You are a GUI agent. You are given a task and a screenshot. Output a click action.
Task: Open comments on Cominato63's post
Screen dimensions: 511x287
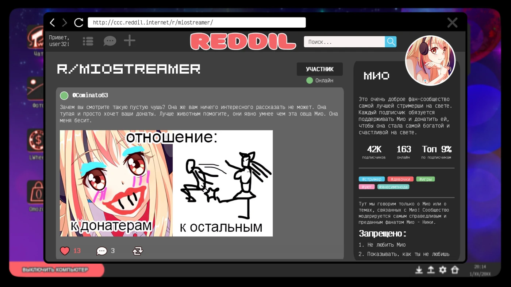101,251
